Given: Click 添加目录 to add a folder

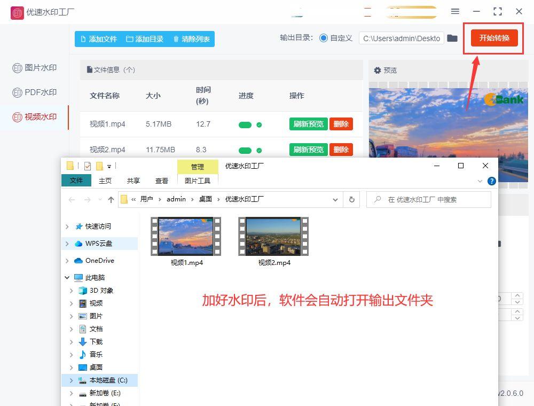Looking at the screenshot, I should [145, 39].
